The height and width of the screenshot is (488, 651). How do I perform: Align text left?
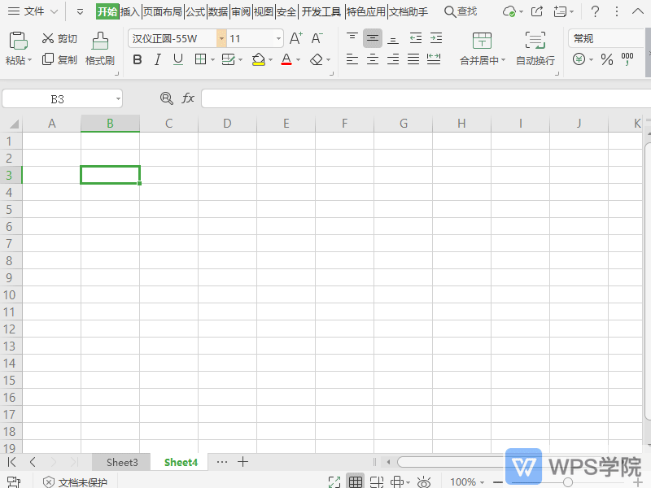coord(352,59)
